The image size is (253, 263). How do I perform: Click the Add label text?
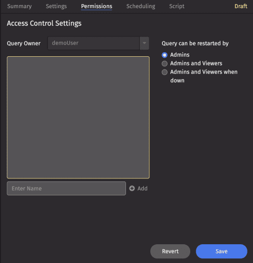tap(143, 189)
